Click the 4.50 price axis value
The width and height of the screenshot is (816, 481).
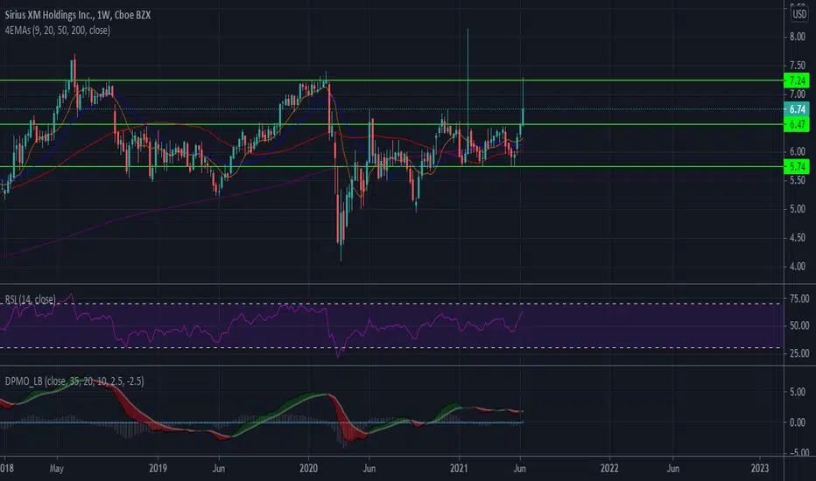(798, 238)
